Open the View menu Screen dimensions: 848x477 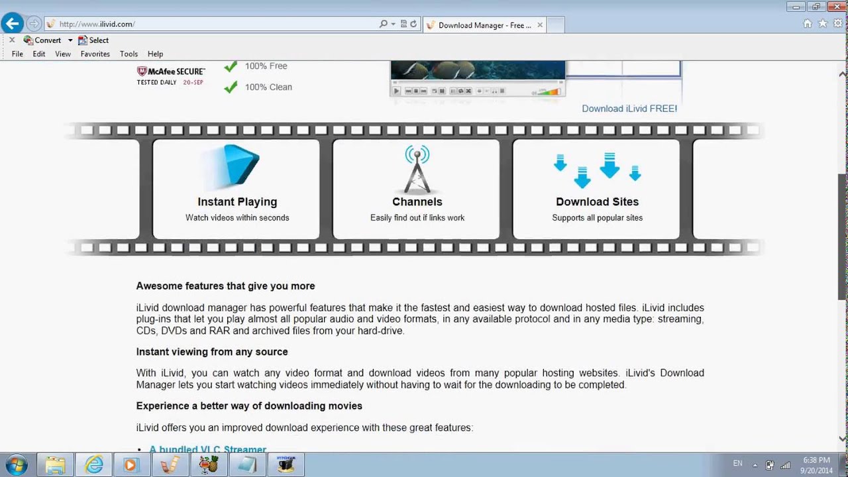(x=63, y=54)
